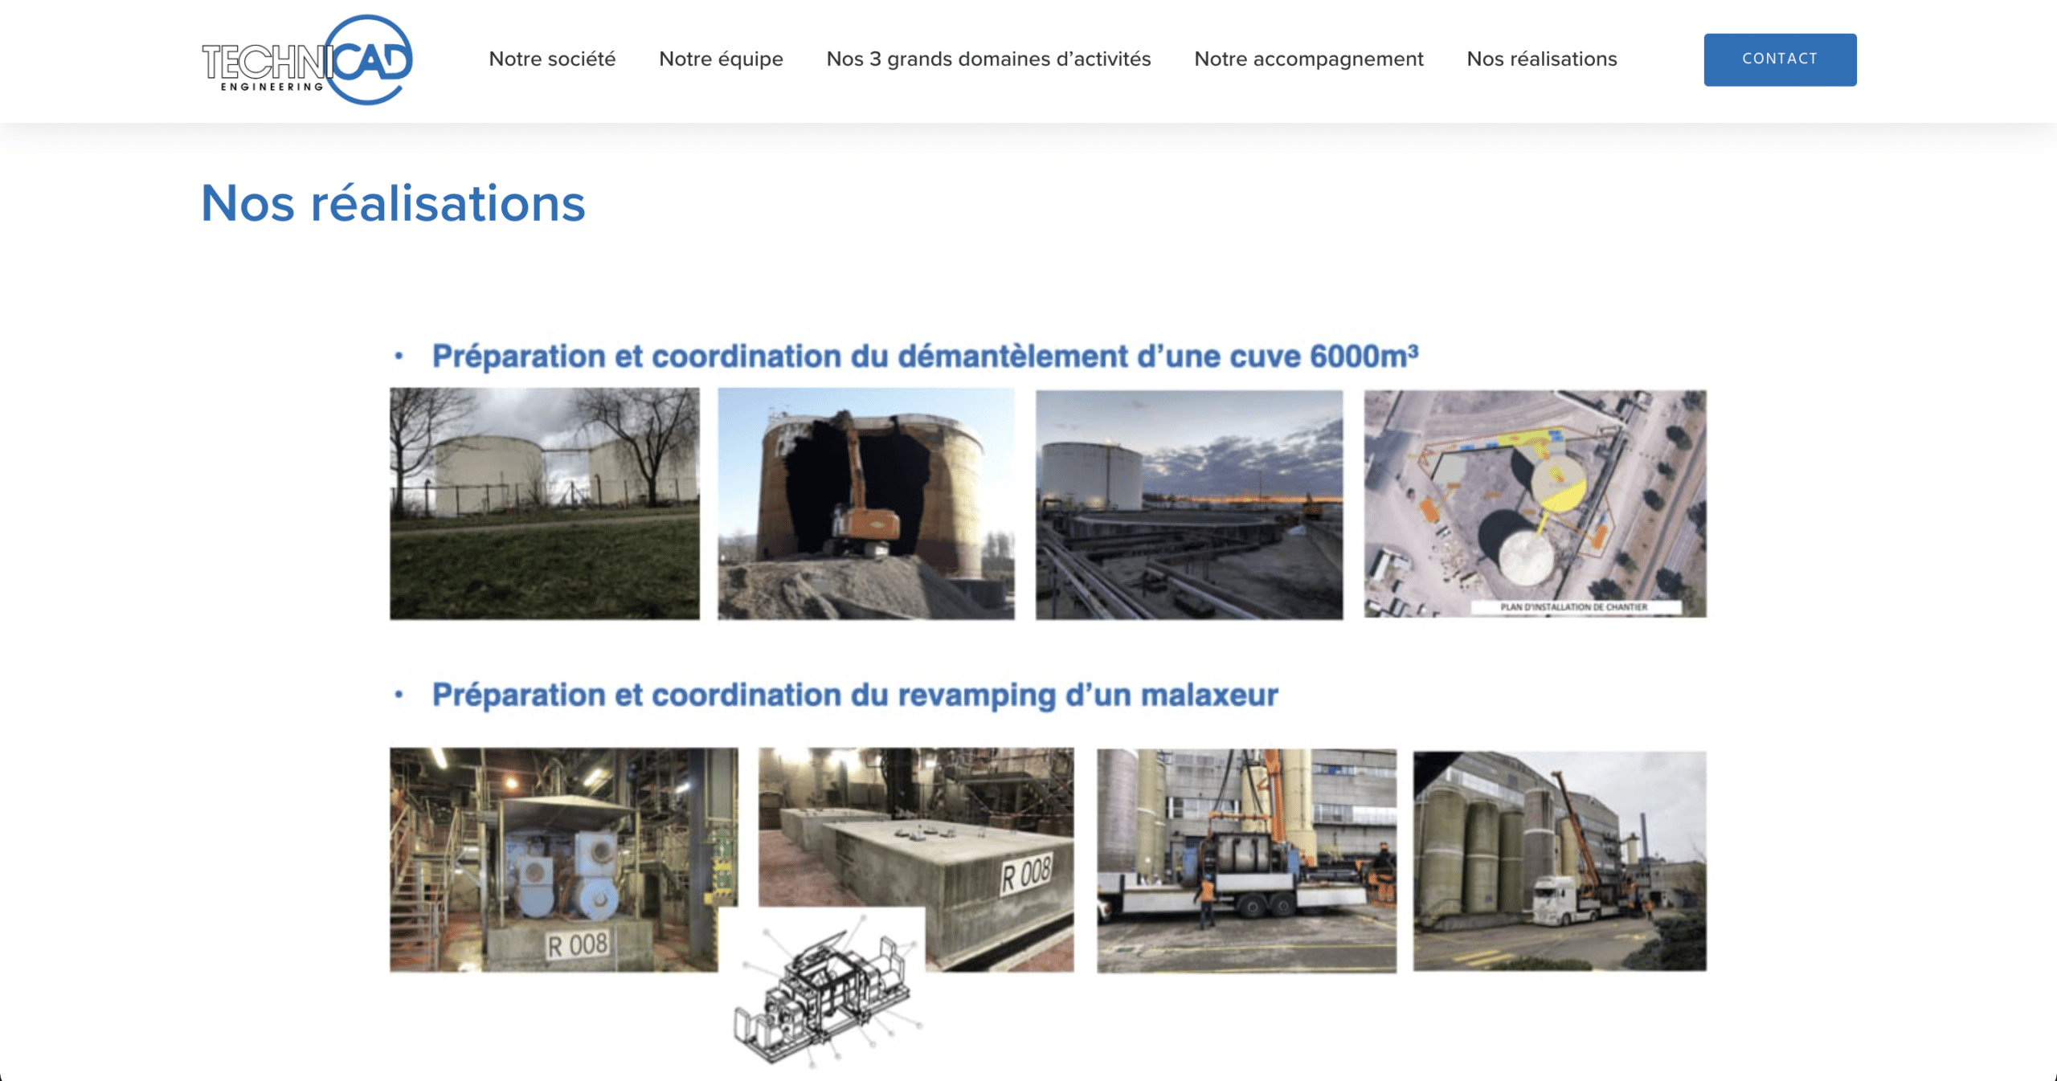
Task: Click the TechniCAD Engineering logo
Action: coord(307,60)
